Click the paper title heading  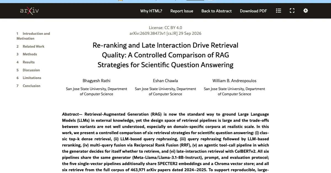pyautogui.click(x=165, y=55)
